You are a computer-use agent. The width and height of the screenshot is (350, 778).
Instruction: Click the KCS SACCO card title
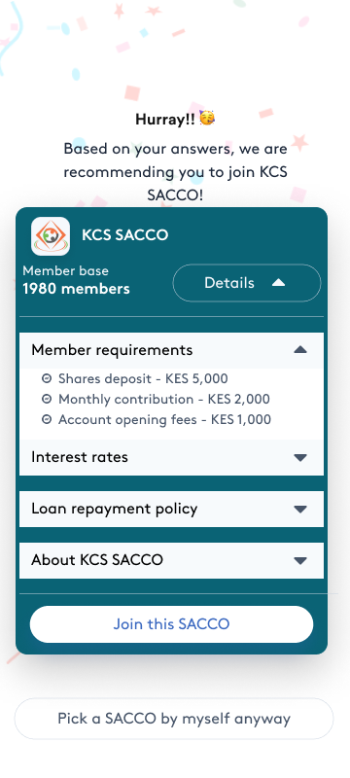click(x=124, y=234)
